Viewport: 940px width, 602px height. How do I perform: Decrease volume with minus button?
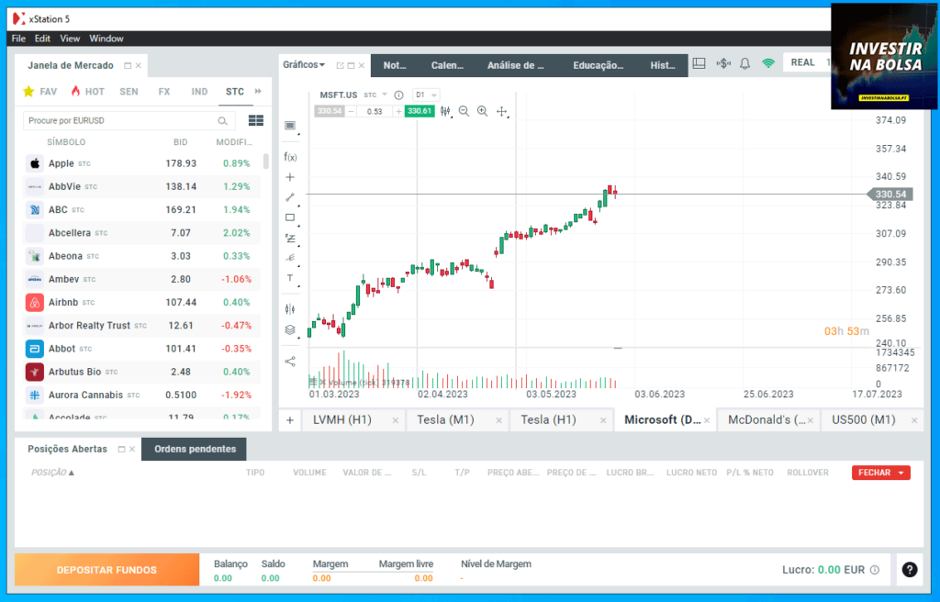pos(351,111)
